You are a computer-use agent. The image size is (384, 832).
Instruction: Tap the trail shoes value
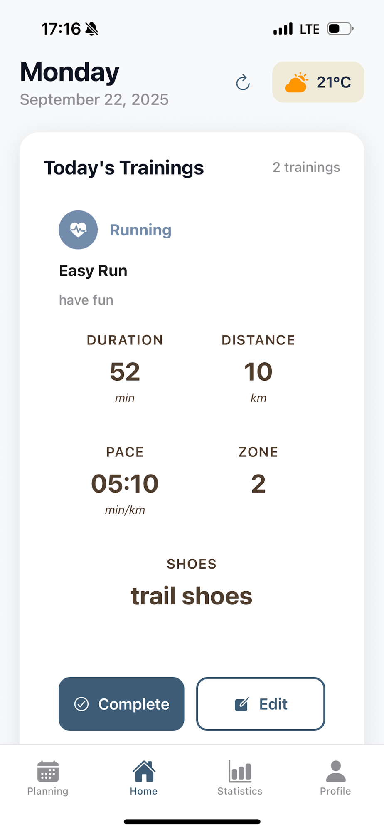point(192,596)
